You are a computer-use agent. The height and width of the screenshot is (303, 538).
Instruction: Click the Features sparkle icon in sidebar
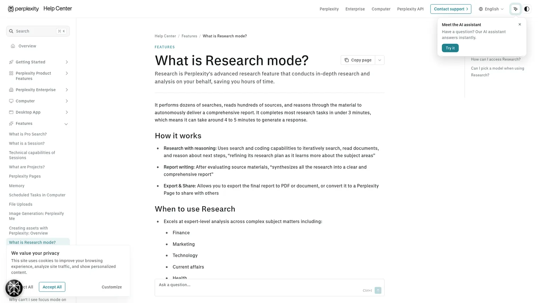click(x=11, y=123)
